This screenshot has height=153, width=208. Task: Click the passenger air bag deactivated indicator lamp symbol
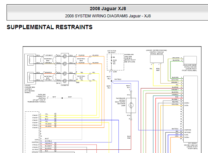coord(131,105)
